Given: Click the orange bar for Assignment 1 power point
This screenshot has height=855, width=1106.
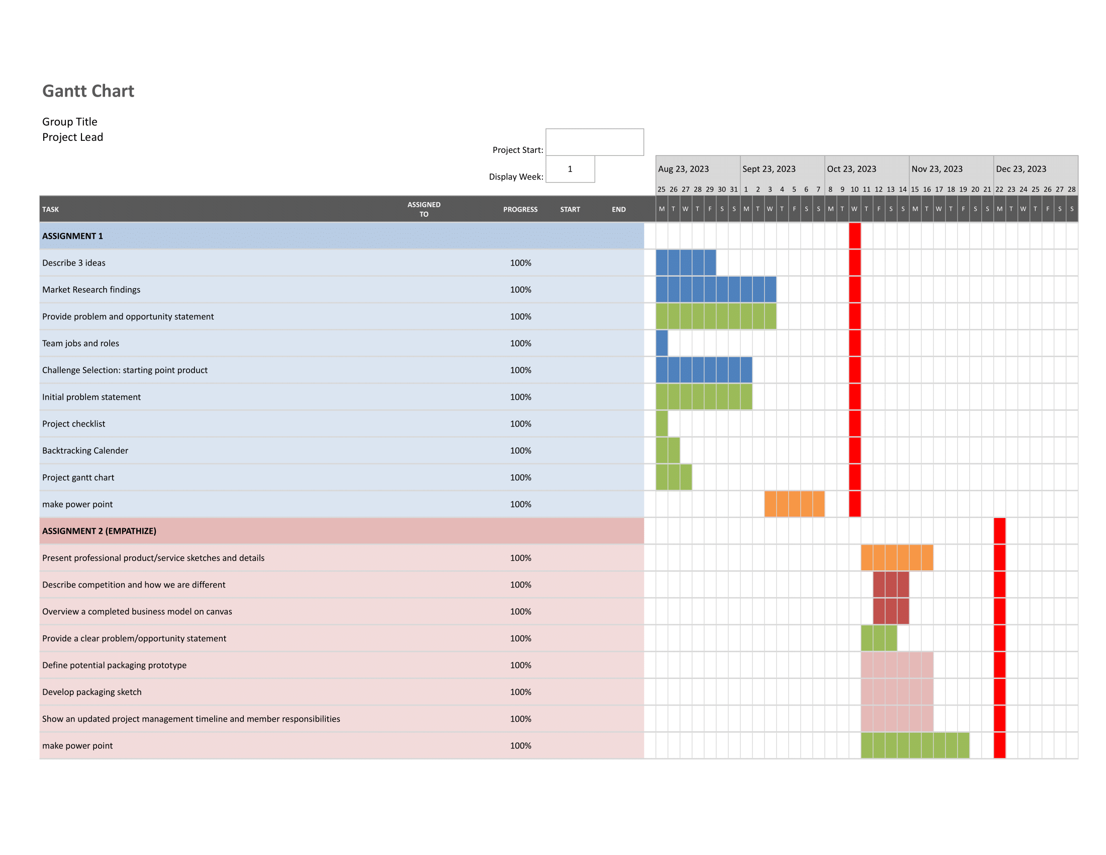Looking at the screenshot, I should (794, 504).
